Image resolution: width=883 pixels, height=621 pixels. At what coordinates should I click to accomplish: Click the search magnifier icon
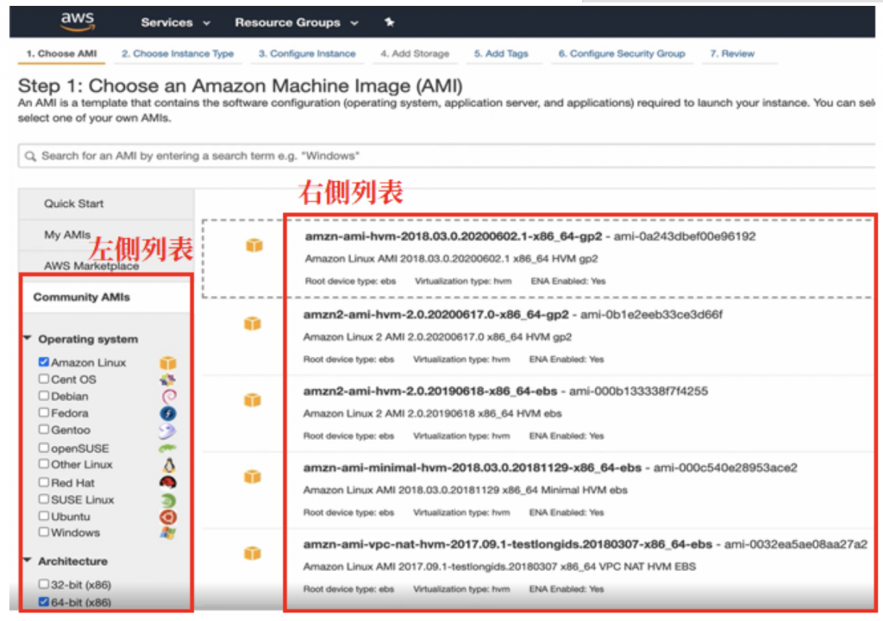pos(30,156)
